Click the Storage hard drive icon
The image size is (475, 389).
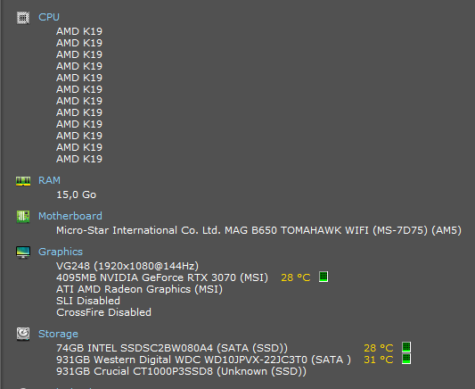23,334
